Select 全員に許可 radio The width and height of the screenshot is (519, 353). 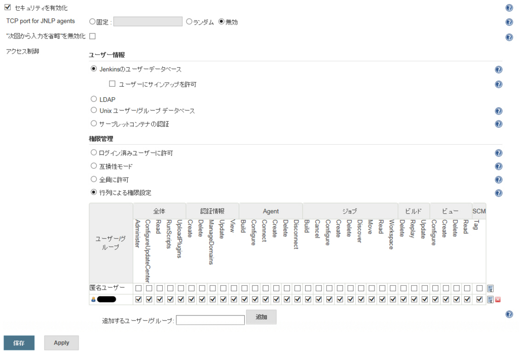(x=94, y=179)
